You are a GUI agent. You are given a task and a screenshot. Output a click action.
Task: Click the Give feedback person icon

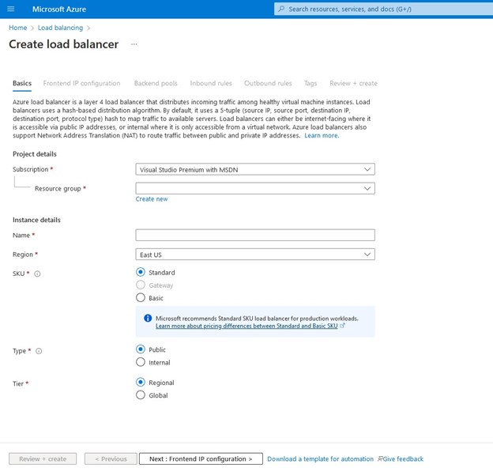380,459
